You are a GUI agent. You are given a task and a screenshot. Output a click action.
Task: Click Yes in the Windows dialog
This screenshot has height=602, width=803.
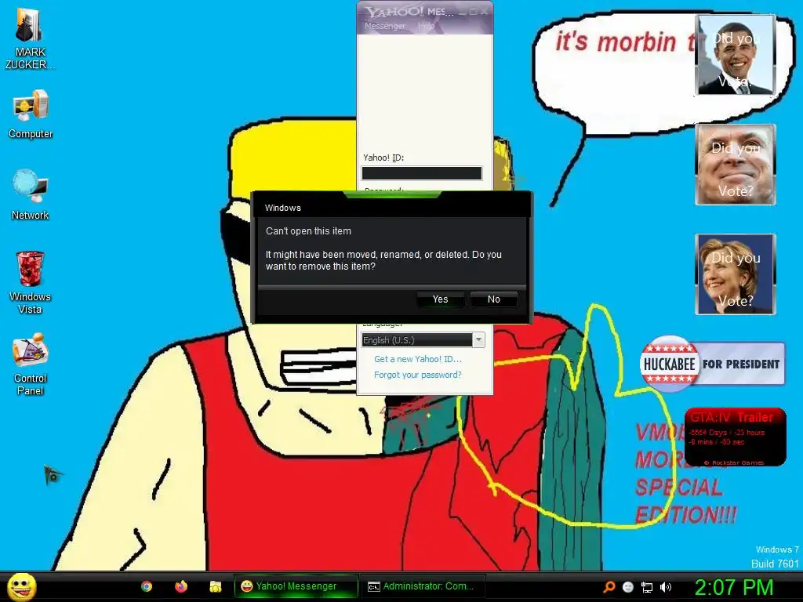click(x=441, y=299)
